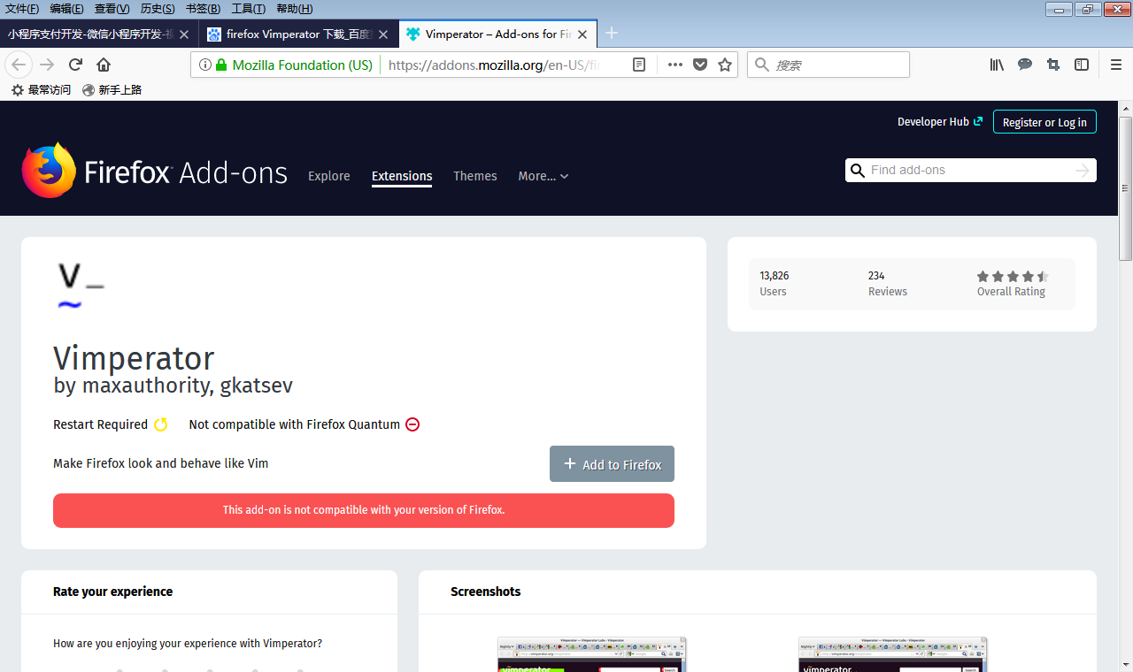Click the Restart Required yellow icon
The width and height of the screenshot is (1133, 672).
click(x=160, y=424)
